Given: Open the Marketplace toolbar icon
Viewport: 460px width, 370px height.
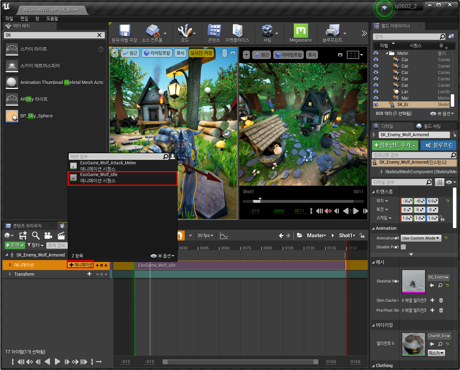Looking at the screenshot, I should (237, 31).
